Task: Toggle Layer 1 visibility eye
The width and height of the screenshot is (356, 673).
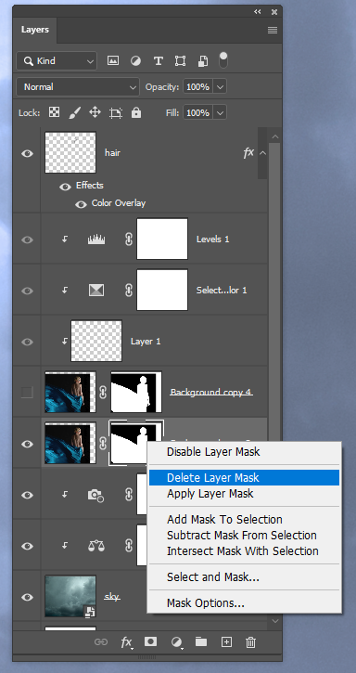Action: [27, 343]
